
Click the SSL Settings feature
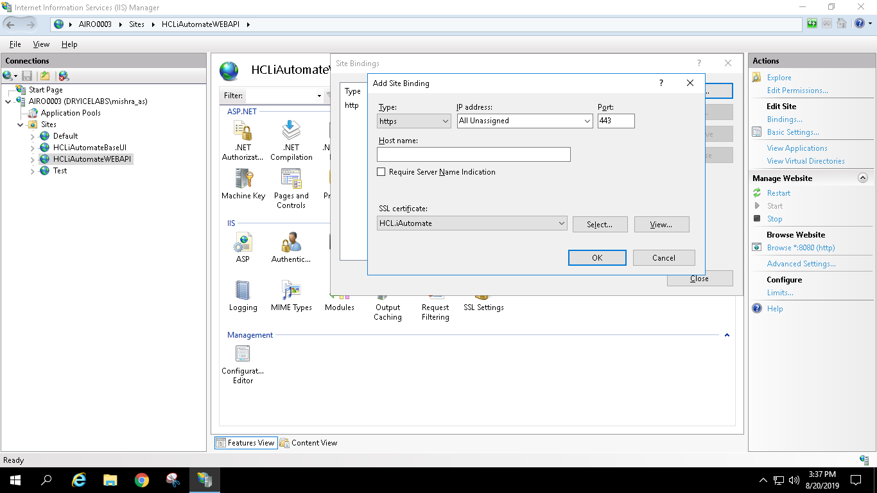(483, 307)
